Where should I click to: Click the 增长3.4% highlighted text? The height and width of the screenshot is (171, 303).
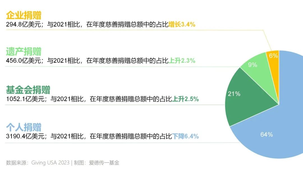pyautogui.click(x=182, y=24)
